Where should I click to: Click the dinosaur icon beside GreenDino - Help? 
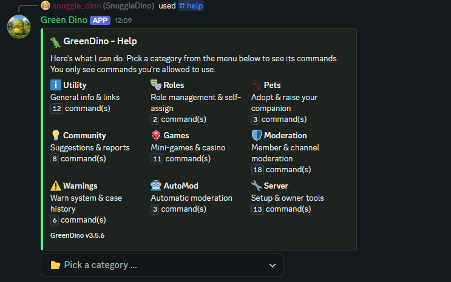tap(56, 42)
